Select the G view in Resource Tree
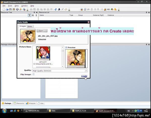The width and height of the screenshot is (151, 118). (33, 15)
